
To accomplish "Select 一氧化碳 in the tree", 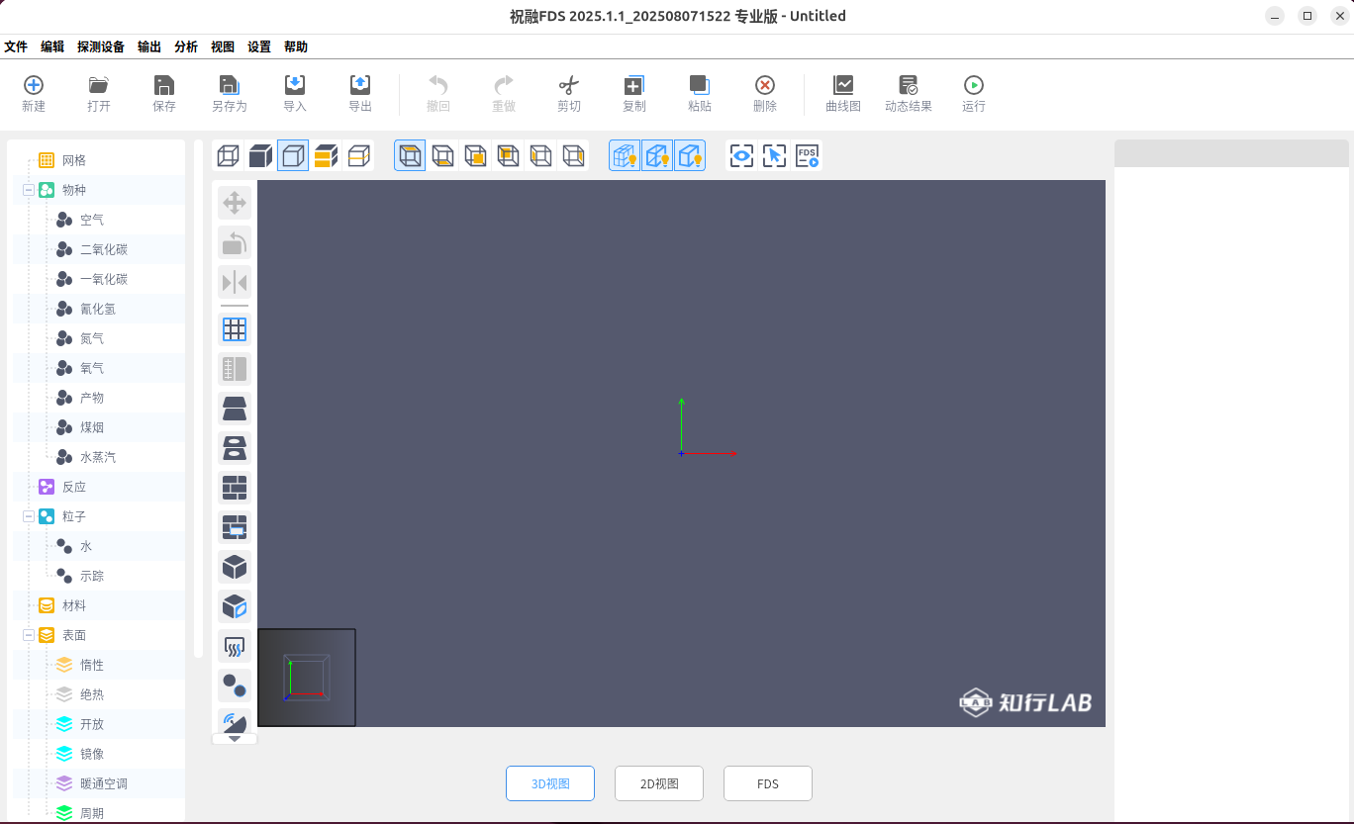I will tap(104, 279).
